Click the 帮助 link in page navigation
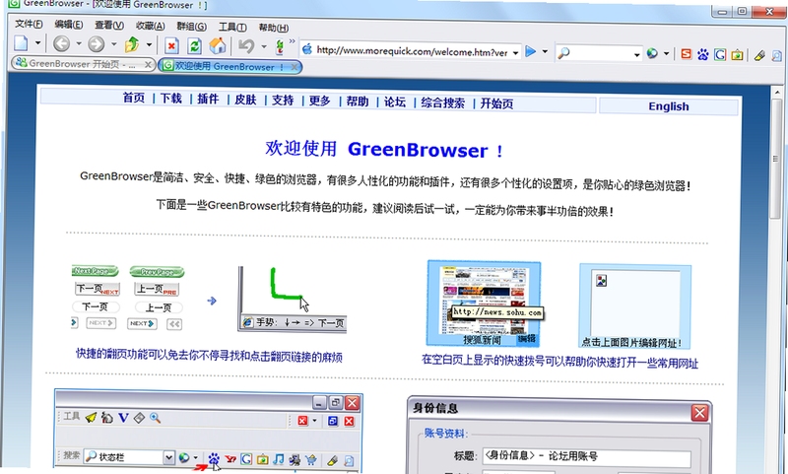Viewport: 788px width, 474px height. pos(358,102)
